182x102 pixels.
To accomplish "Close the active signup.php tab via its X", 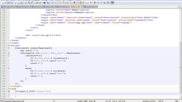I will click(x=82, y=7).
